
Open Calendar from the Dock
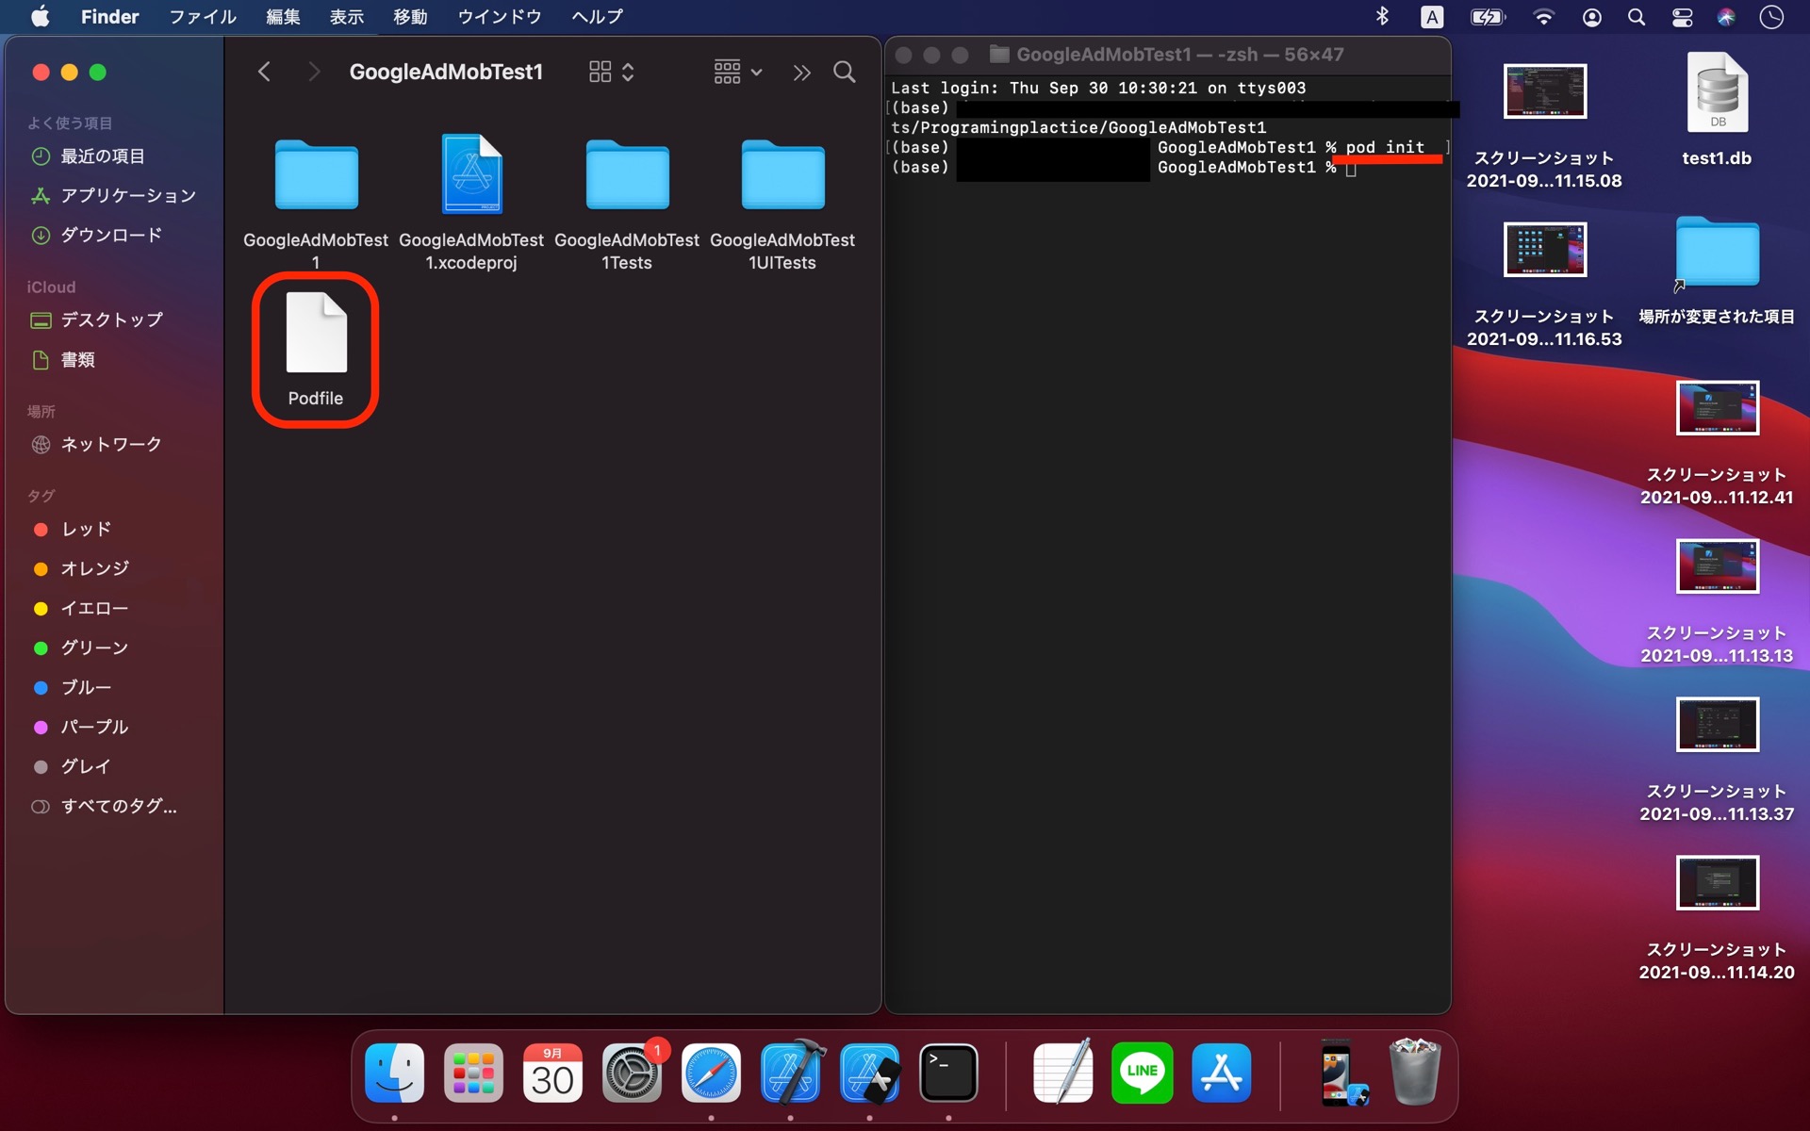click(552, 1073)
